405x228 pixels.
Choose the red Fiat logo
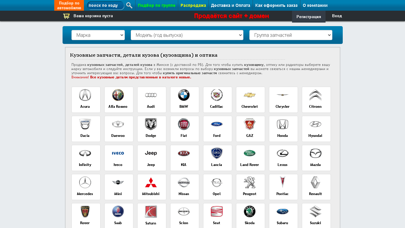[184, 124]
